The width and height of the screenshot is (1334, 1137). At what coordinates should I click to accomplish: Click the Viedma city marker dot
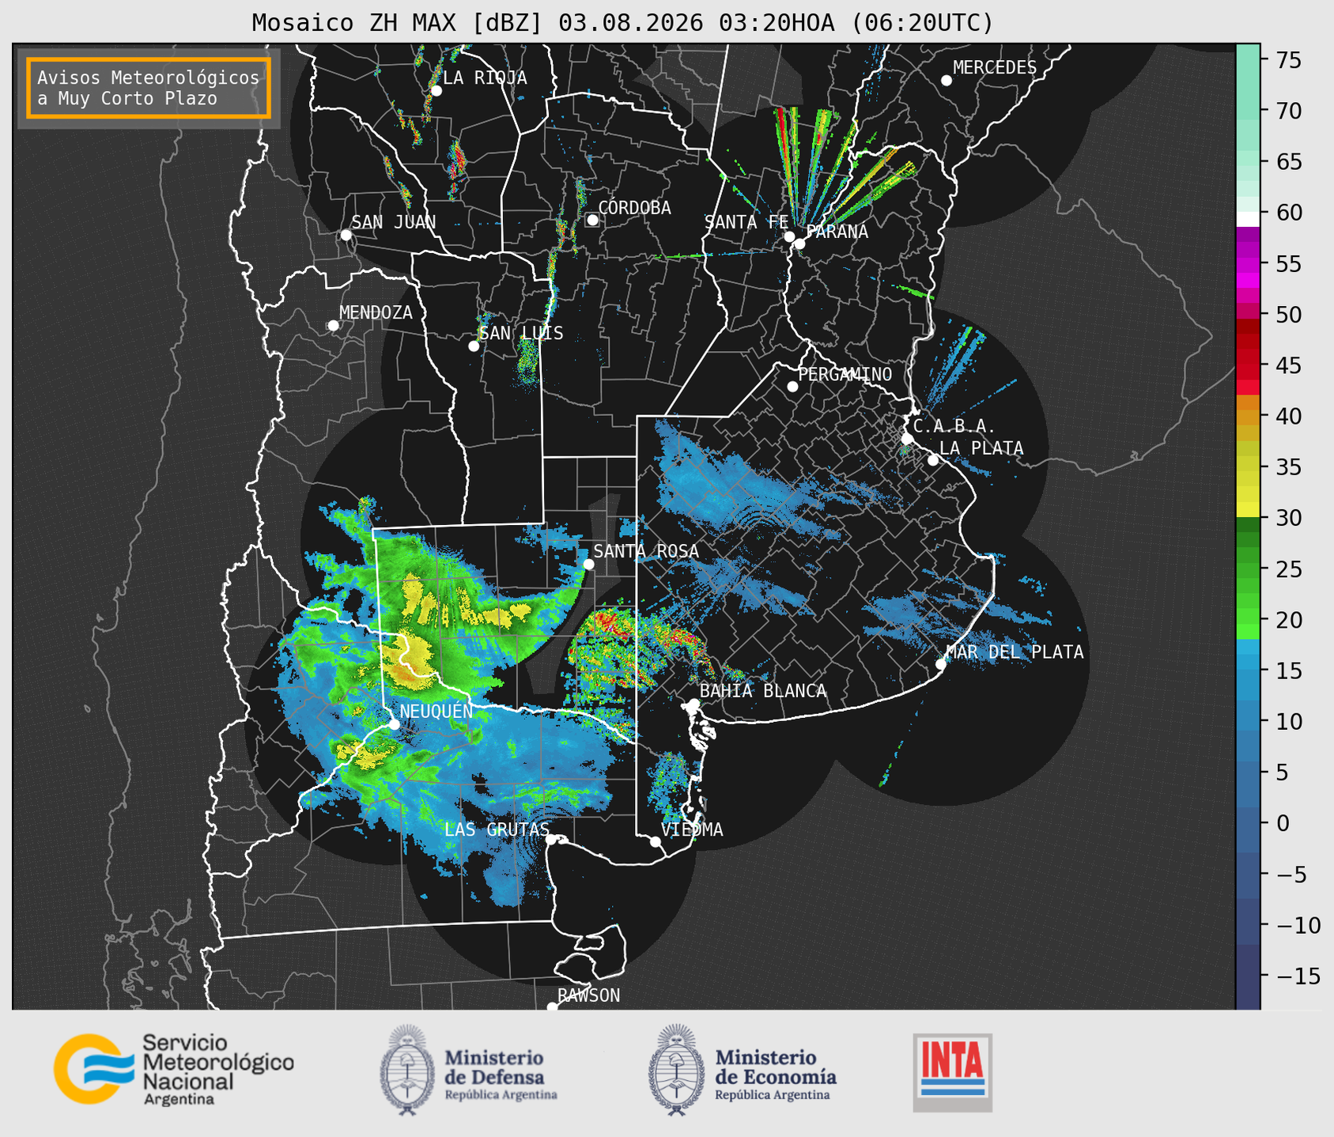coord(656,841)
